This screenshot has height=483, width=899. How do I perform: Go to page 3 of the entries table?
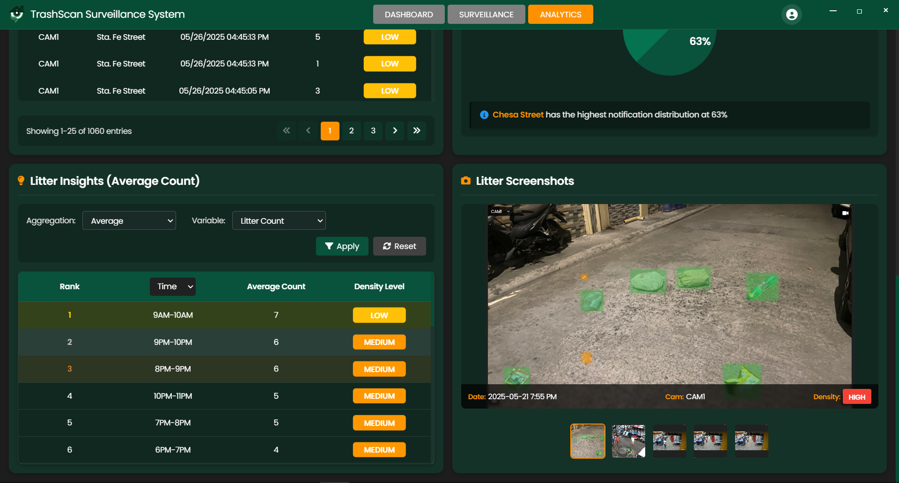(x=373, y=131)
